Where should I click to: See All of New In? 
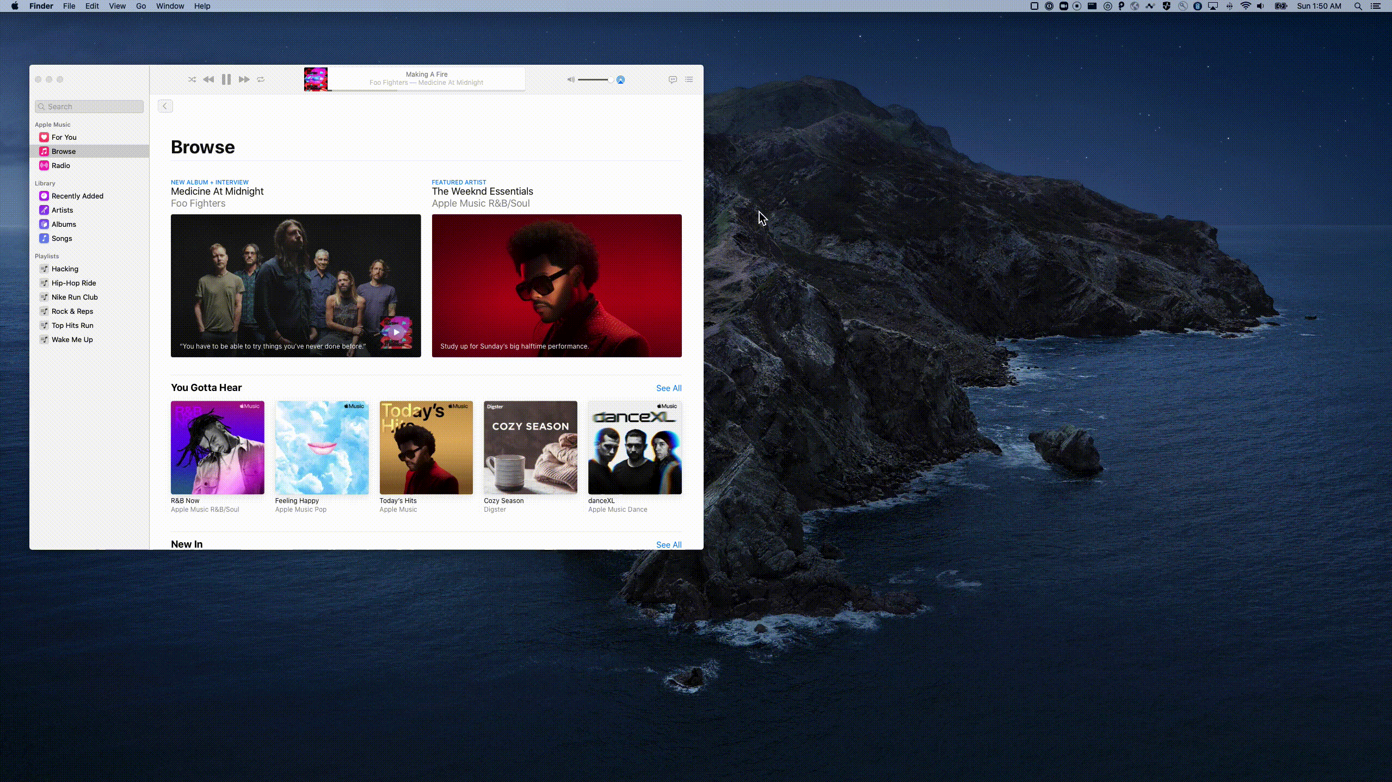pyautogui.click(x=668, y=544)
